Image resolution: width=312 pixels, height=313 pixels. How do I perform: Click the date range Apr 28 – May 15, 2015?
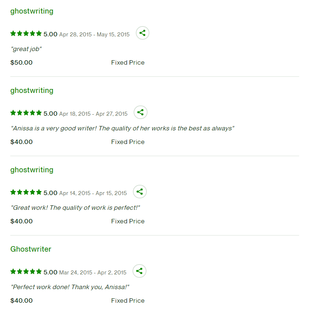pos(94,35)
